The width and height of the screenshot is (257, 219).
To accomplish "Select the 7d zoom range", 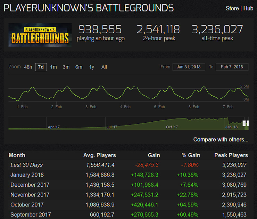I will (x=41, y=67).
